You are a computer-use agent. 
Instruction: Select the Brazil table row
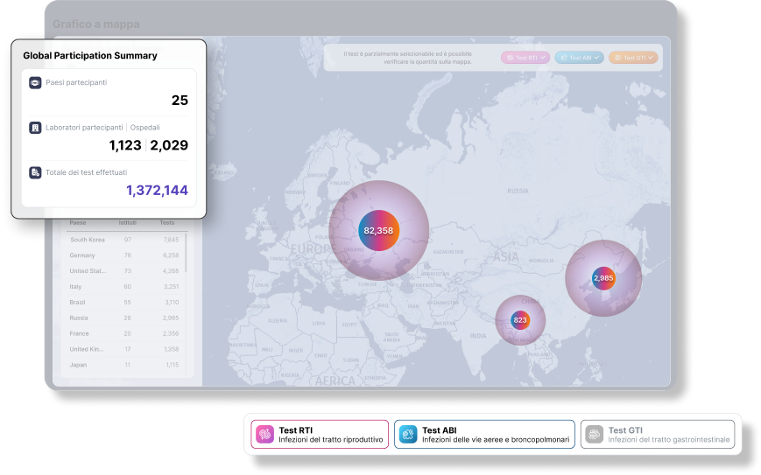click(124, 302)
